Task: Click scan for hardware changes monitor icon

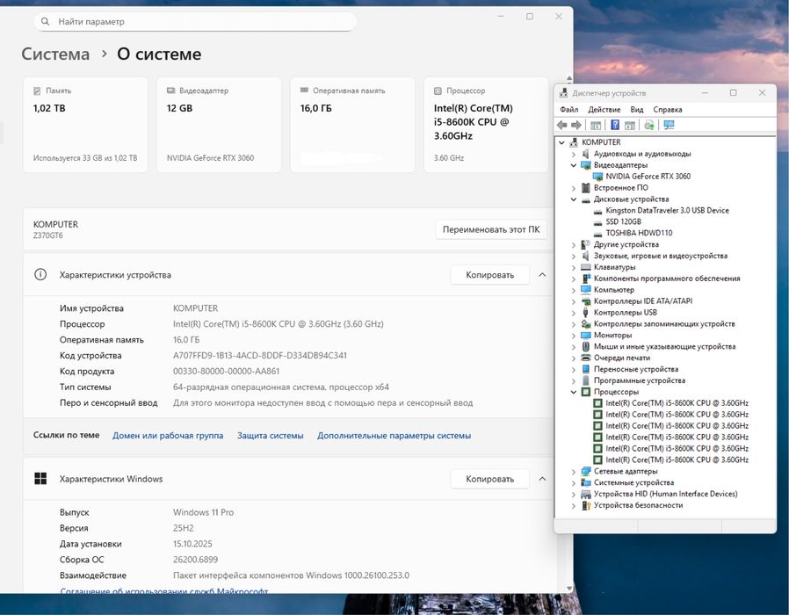Action: 669,125
